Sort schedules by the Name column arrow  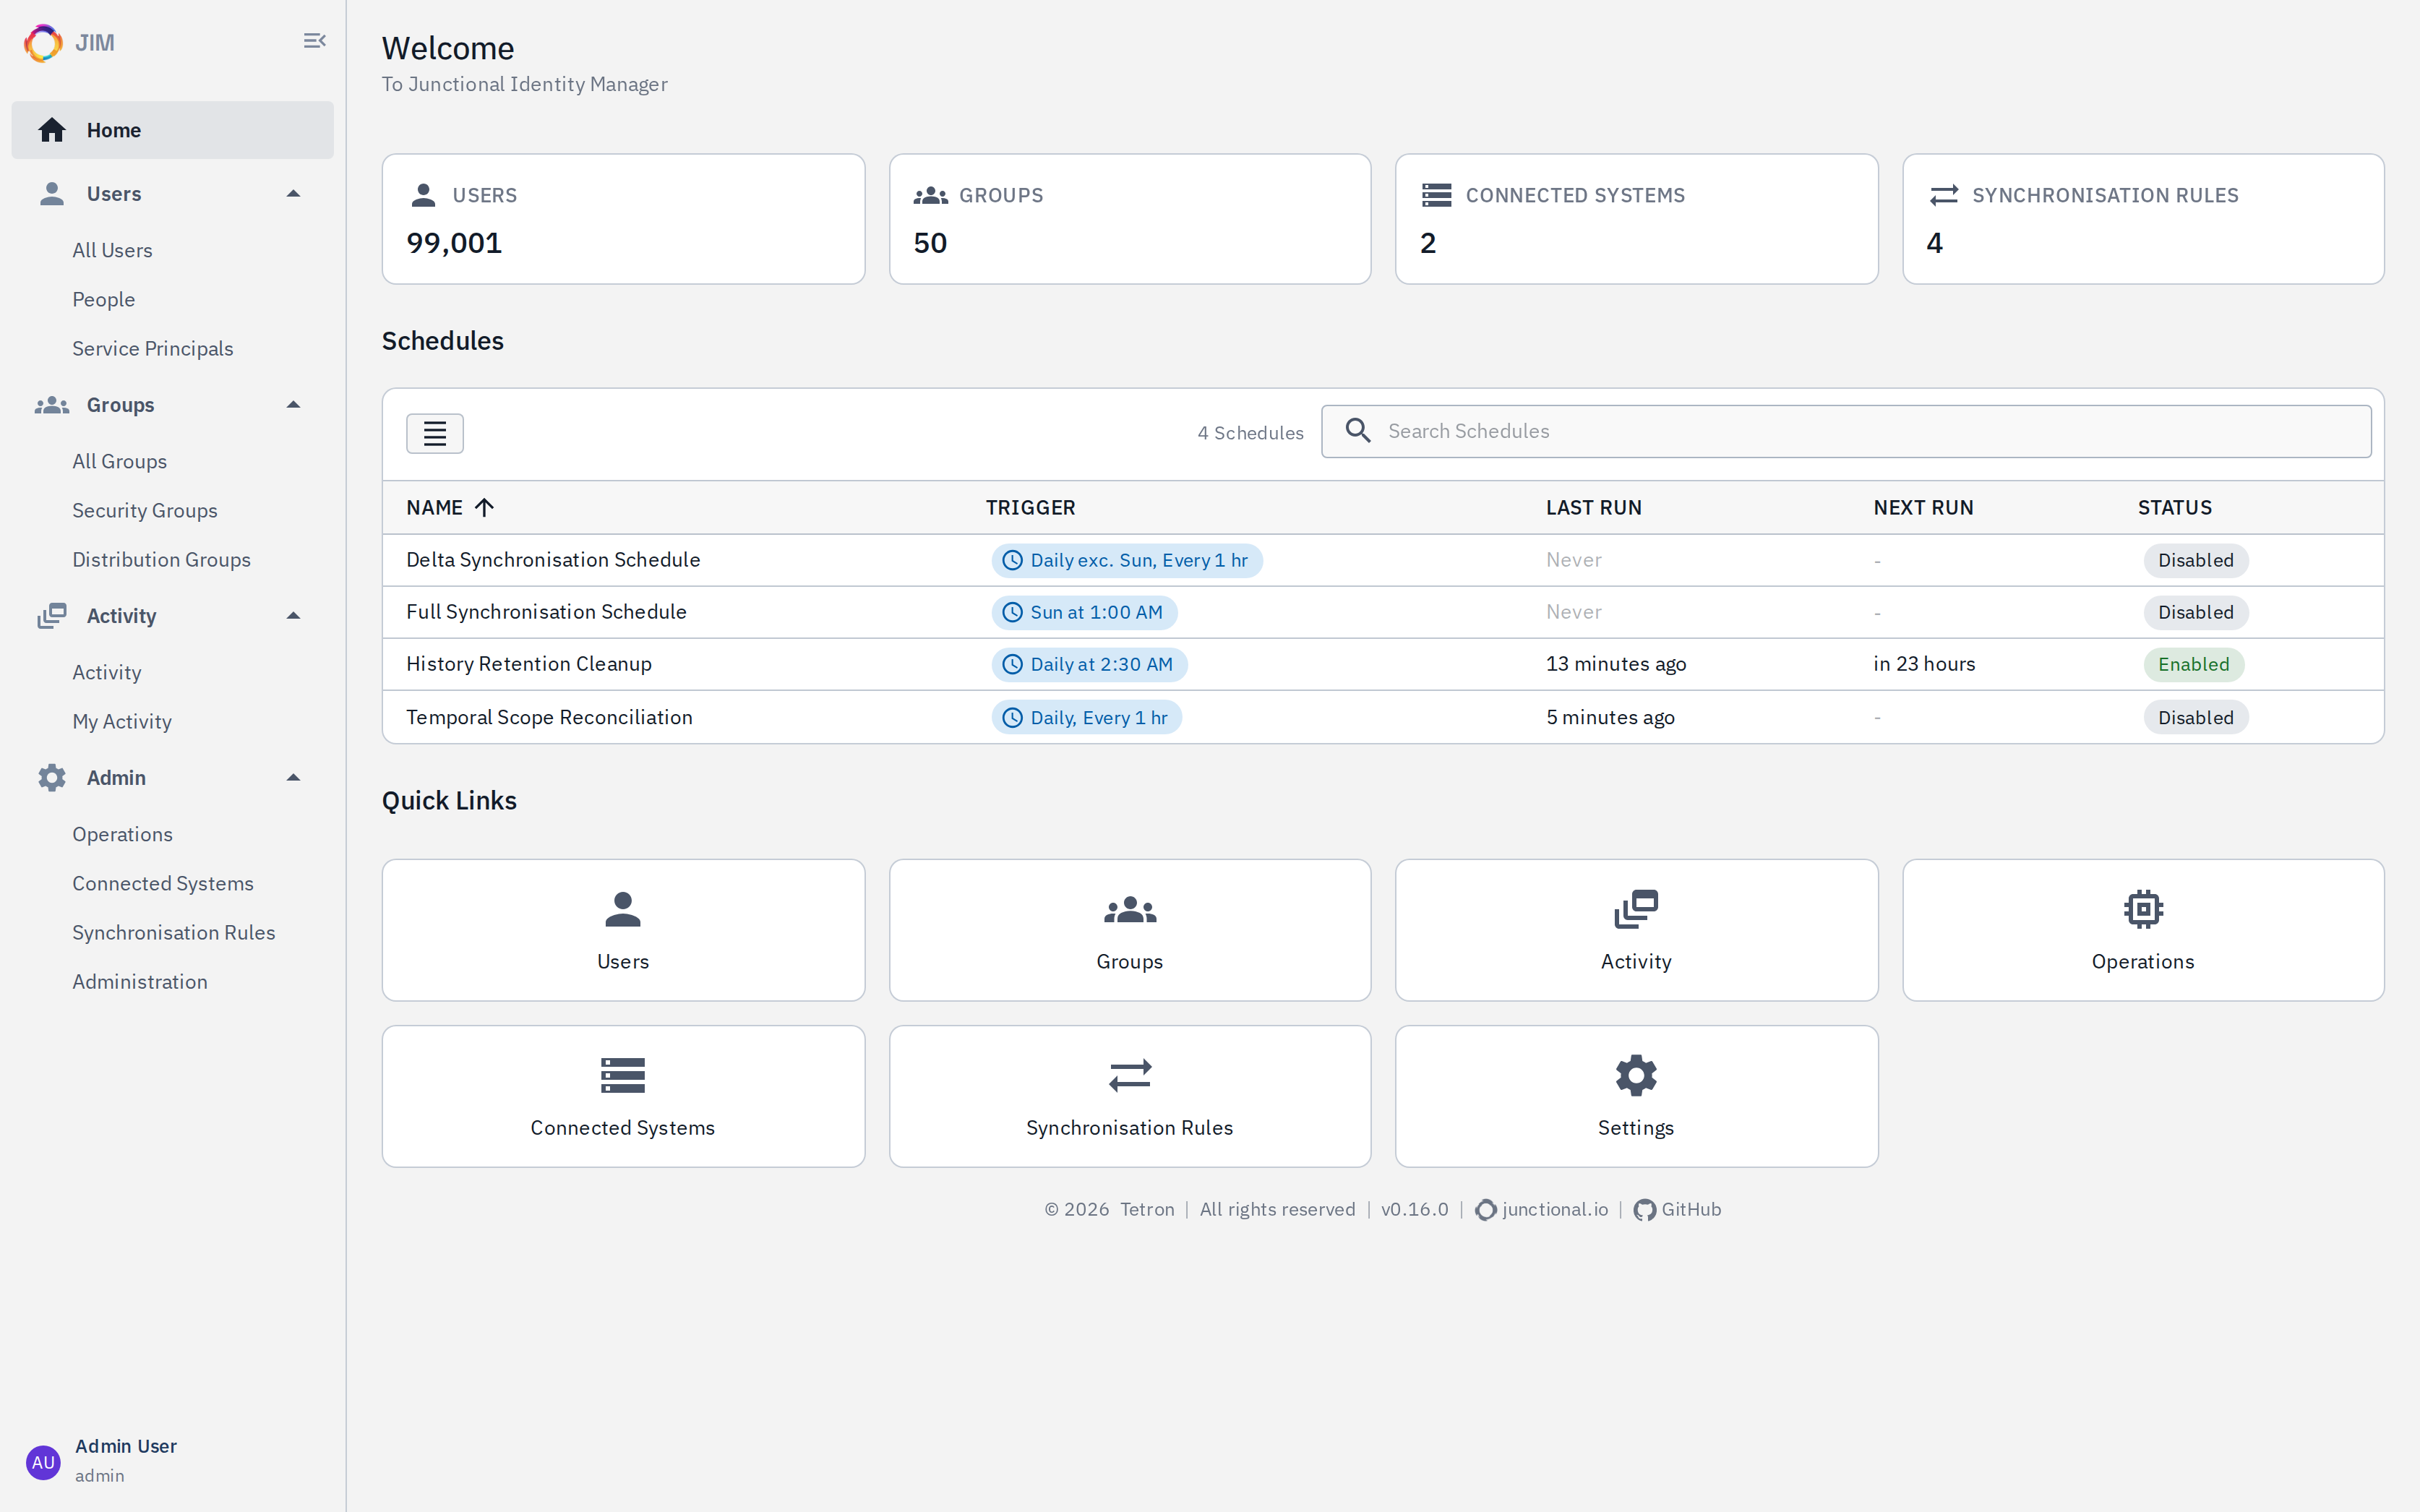pyautogui.click(x=484, y=508)
